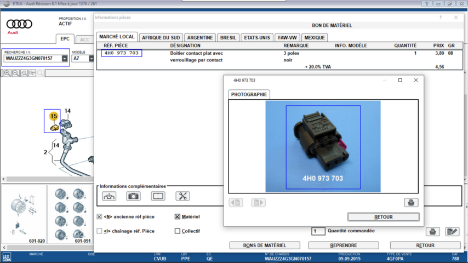Click the greyed-out search magnifier icon
Image resolution: width=468 pixels, height=263 pixels.
(x=41, y=73)
